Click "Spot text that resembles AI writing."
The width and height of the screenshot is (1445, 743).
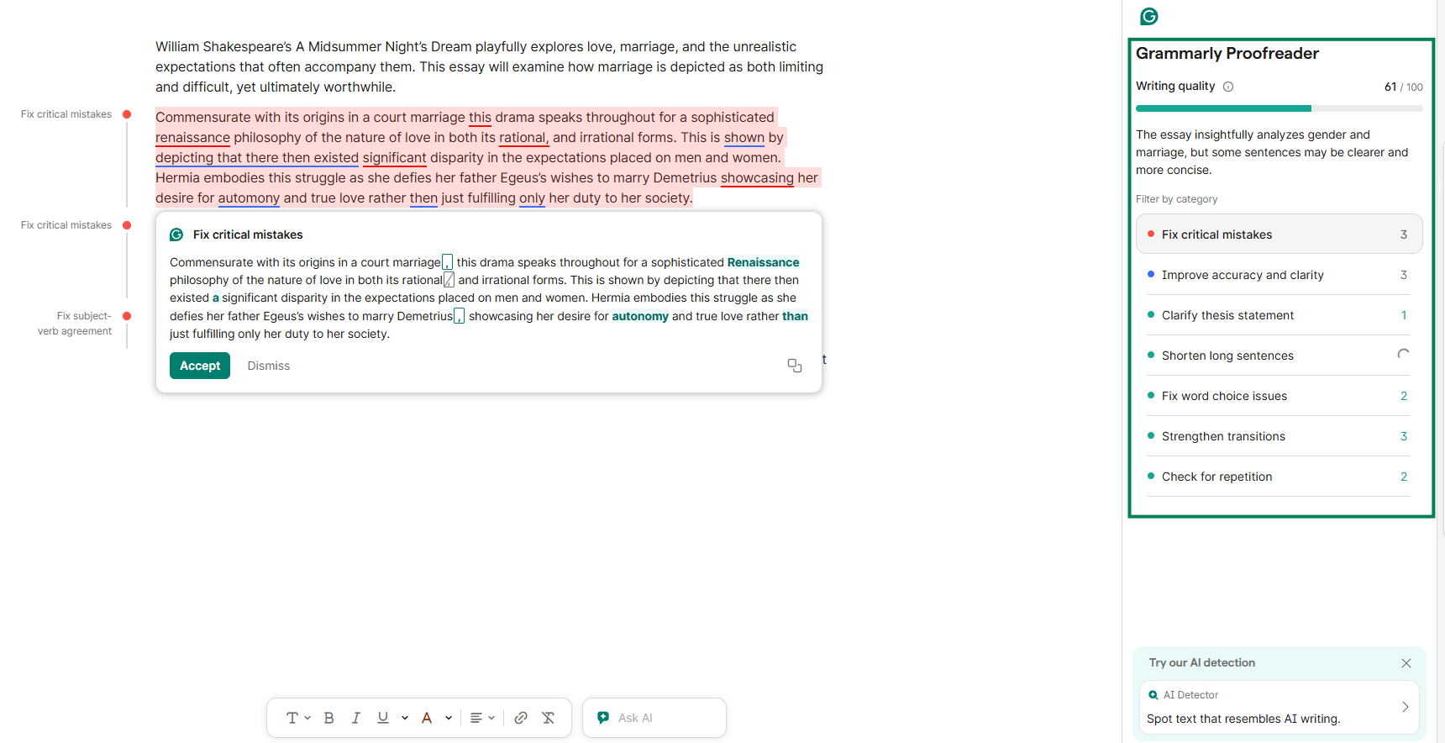[x=1243, y=719]
